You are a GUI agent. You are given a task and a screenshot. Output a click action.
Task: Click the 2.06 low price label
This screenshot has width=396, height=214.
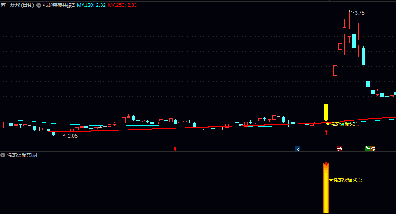point(73,136)
